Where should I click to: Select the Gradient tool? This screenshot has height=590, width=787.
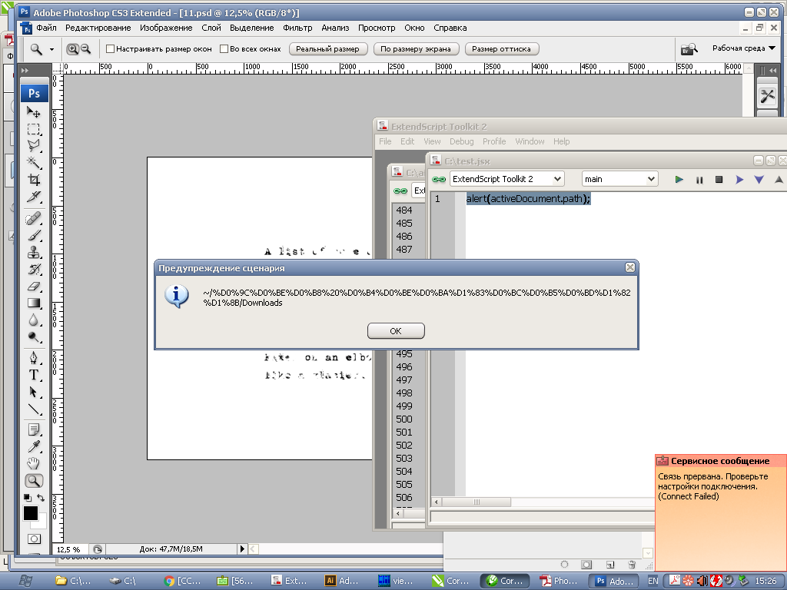tap(34, 303)
